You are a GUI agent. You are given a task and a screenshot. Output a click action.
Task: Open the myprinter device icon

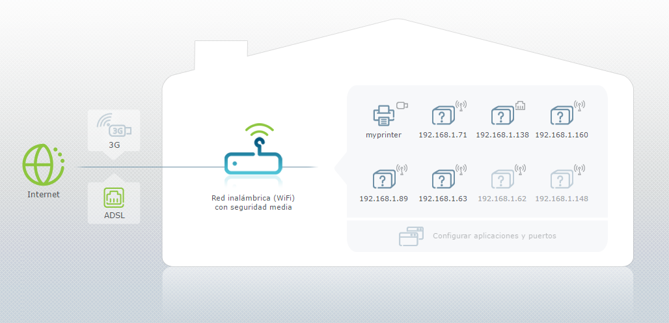[x=384, y=115]
